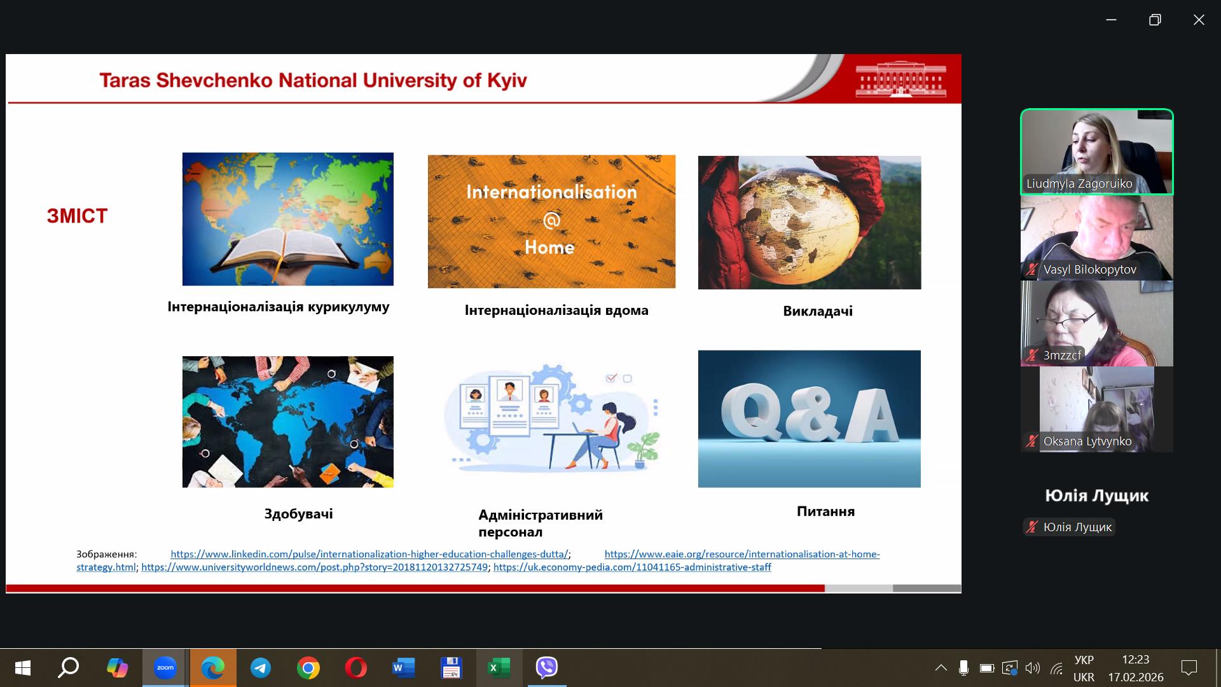The width and height of the screenshot is (1221, 687).
Task: Expand hidden system tray icons chevron
Action: [x=941, y=668]
